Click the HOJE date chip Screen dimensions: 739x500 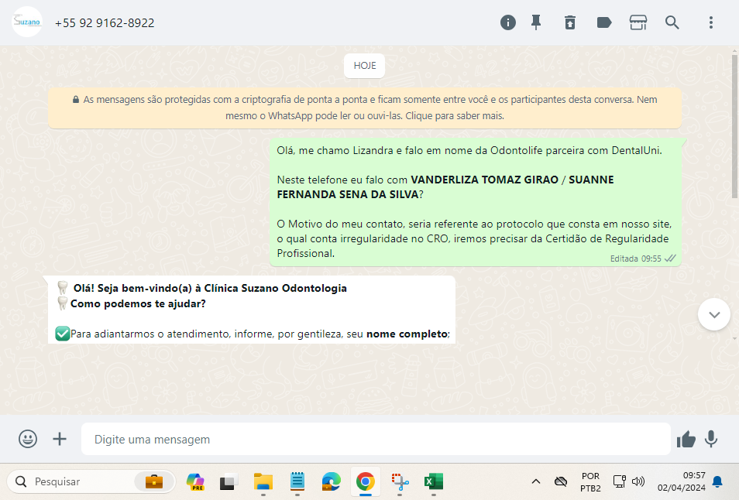click(364, 66)
